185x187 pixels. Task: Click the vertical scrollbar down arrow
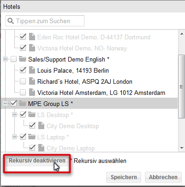(x=182, y=148)
